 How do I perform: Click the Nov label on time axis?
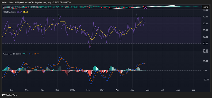[42, 90]
